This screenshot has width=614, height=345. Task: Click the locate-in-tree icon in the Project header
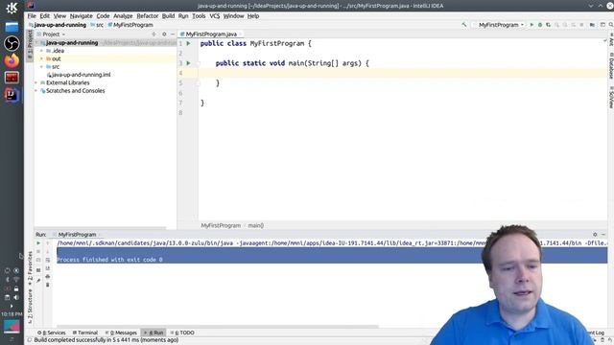tap(153, 34)
